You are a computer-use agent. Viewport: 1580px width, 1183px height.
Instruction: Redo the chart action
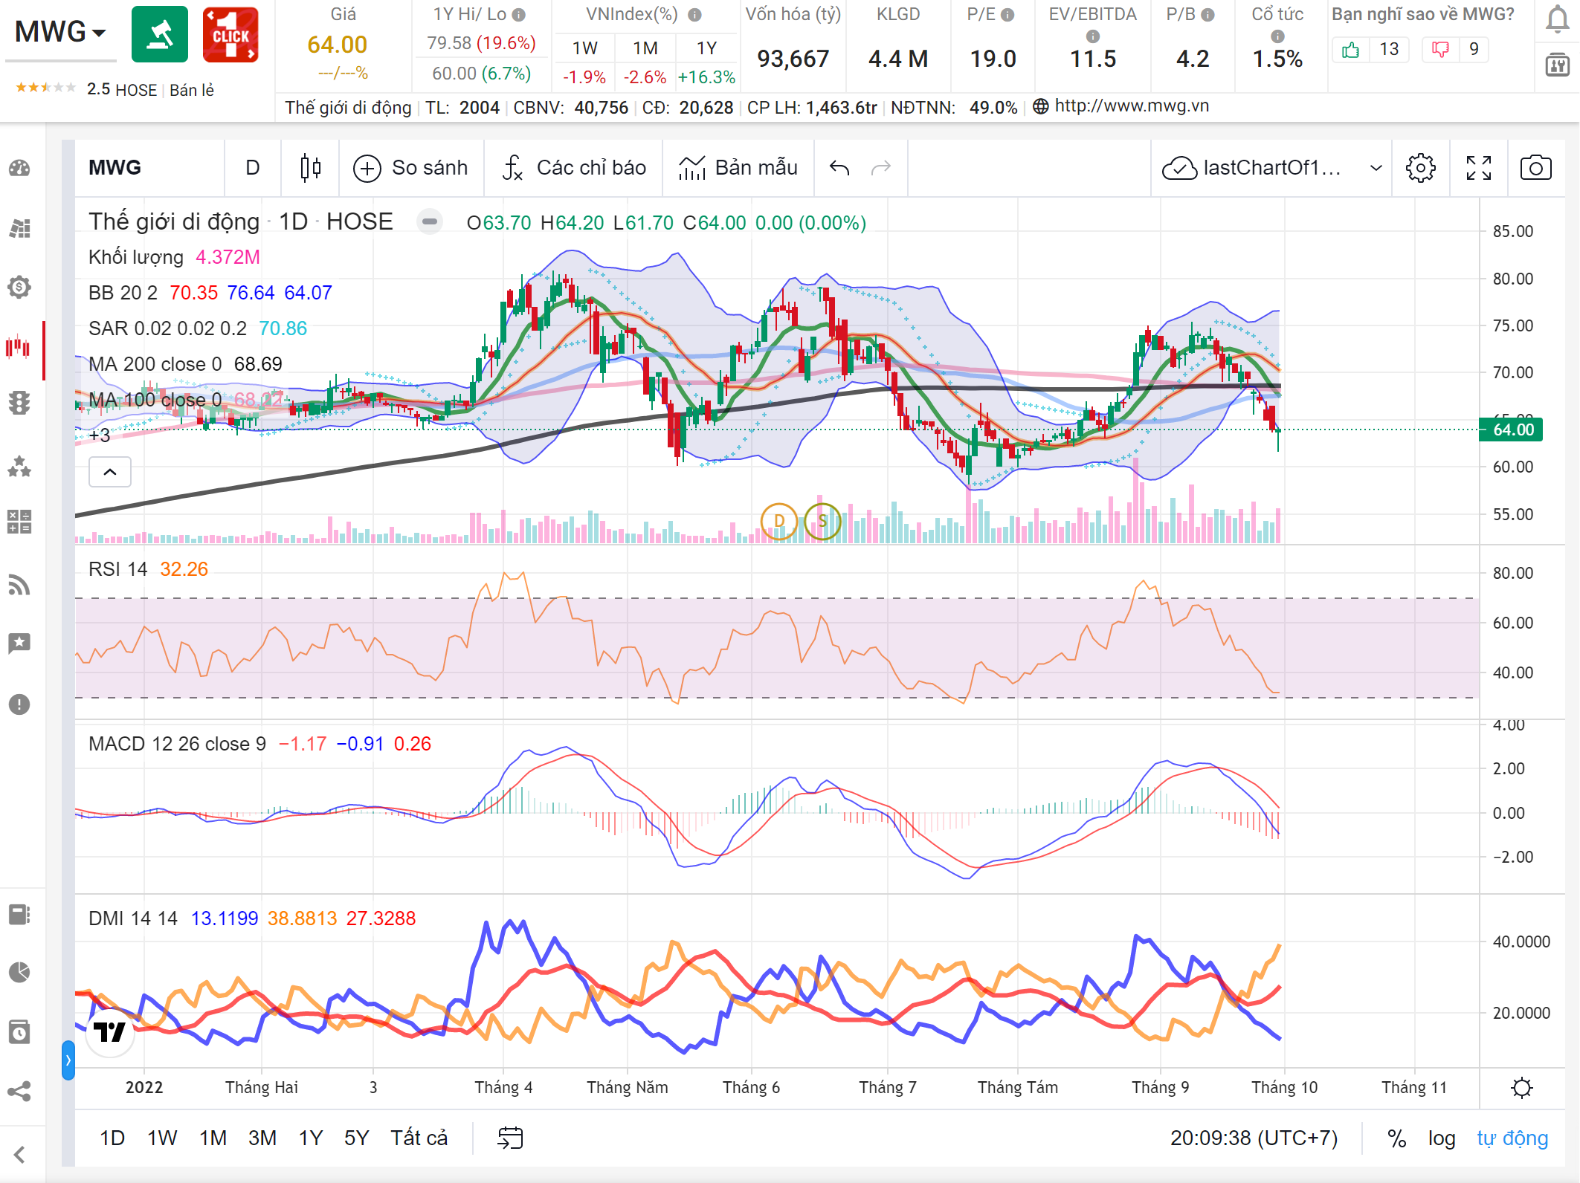point(881,168)
